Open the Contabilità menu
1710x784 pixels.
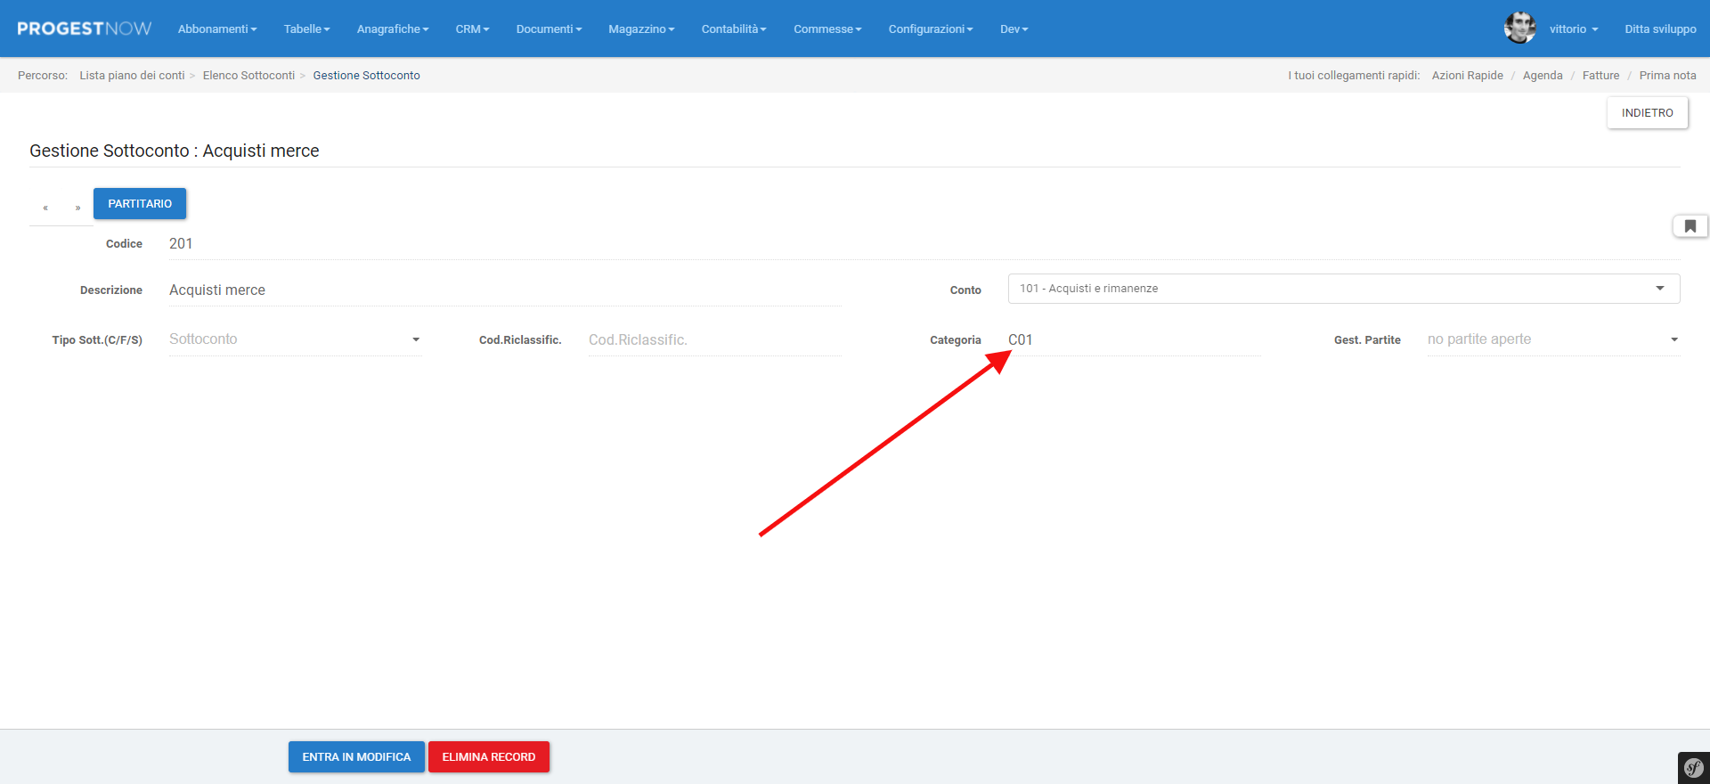click(733, 29)
